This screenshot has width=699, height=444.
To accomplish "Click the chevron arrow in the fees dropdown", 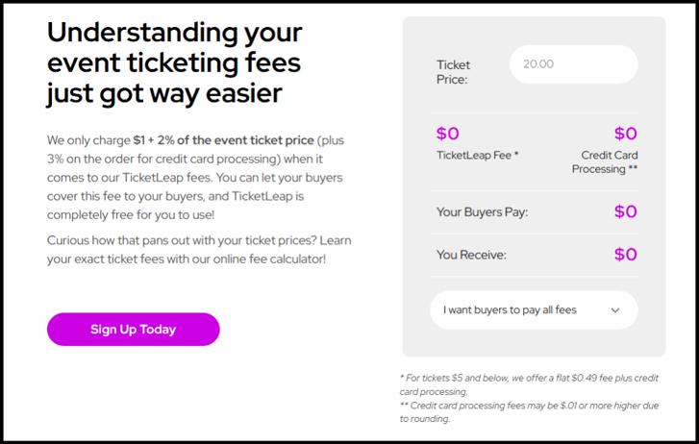I will [x=615, y=310].
